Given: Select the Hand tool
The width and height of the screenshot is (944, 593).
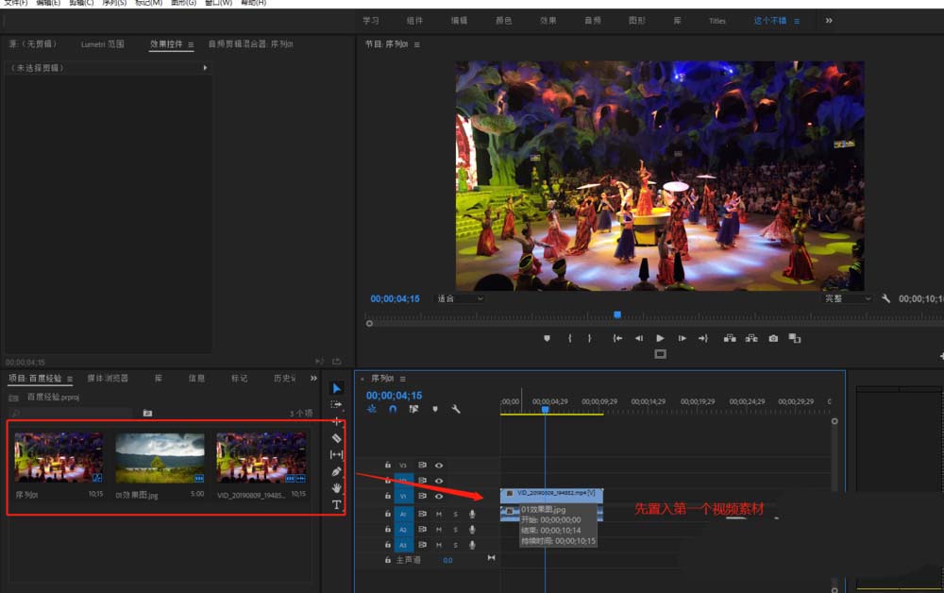Looking at the screenshot, I should [x=337, y=488].
